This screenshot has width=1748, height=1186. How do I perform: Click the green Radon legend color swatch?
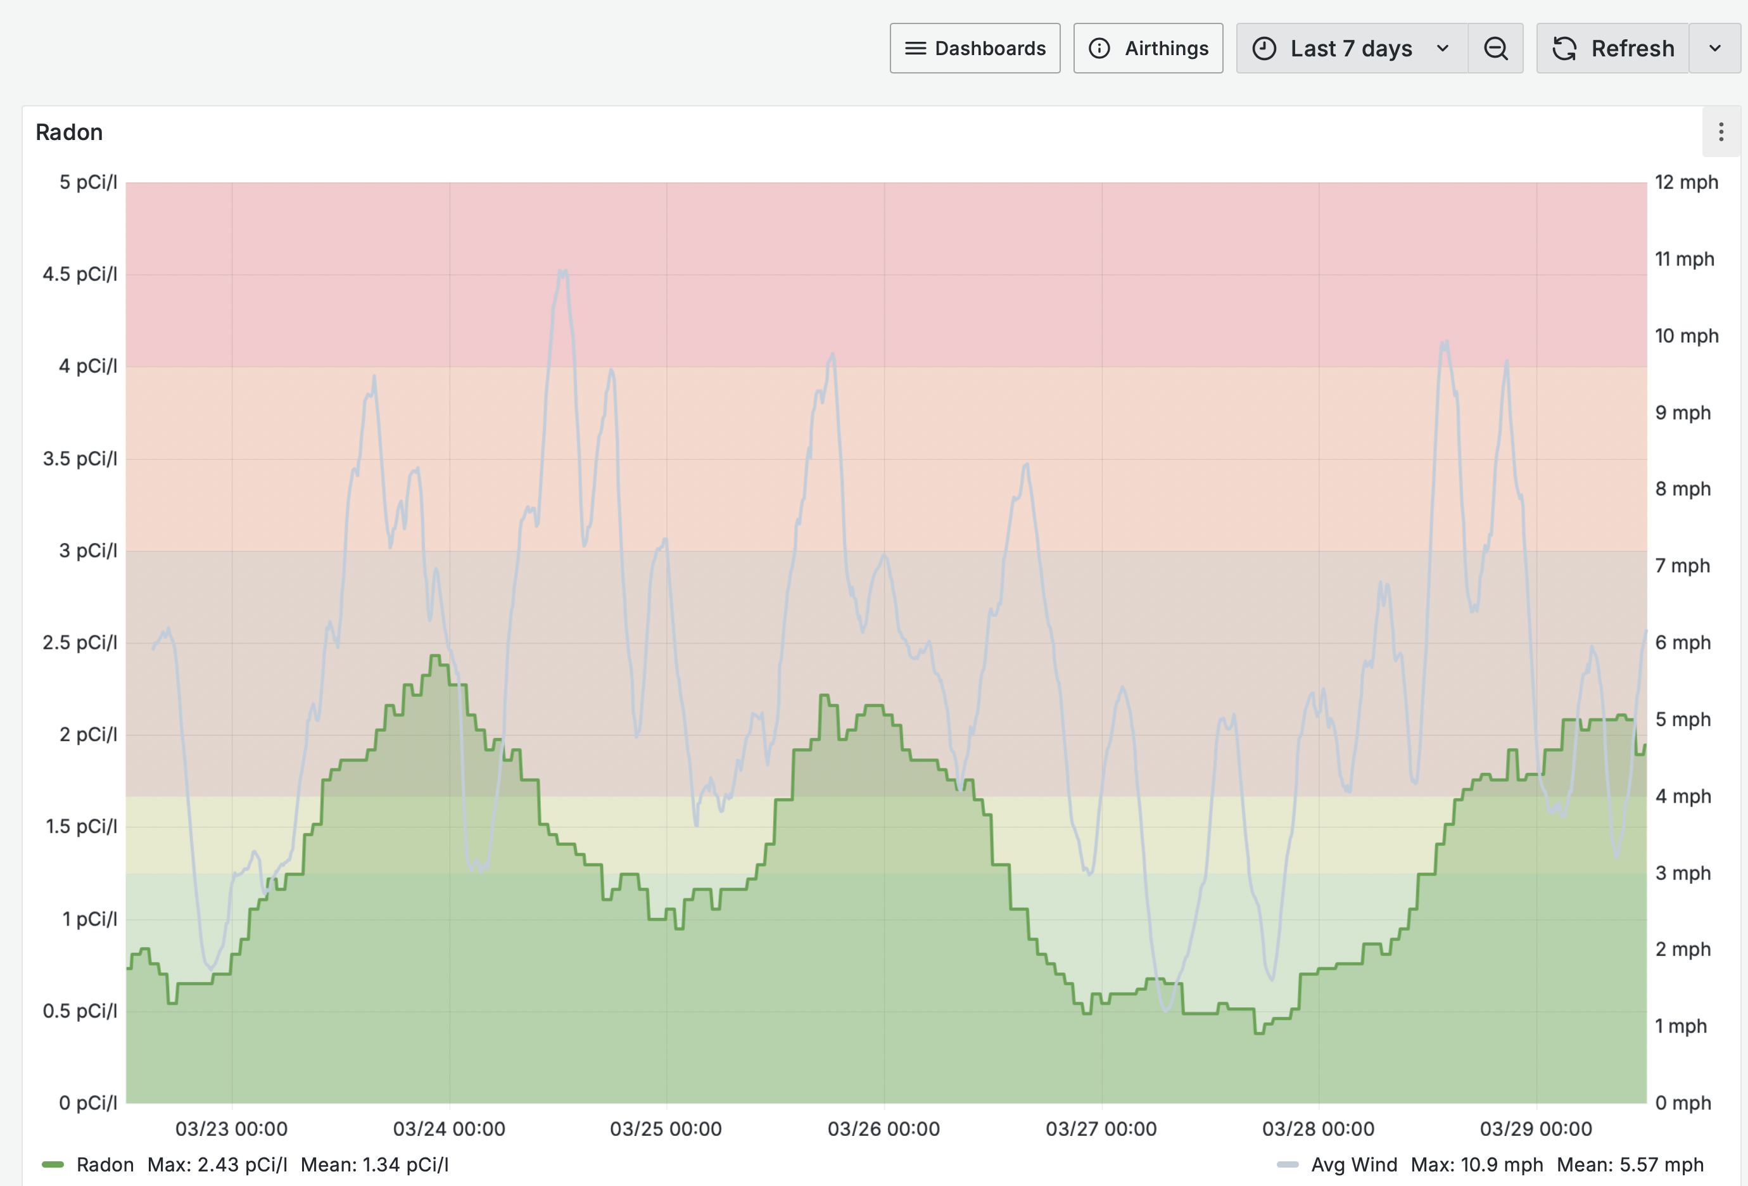coord(53,1164)
